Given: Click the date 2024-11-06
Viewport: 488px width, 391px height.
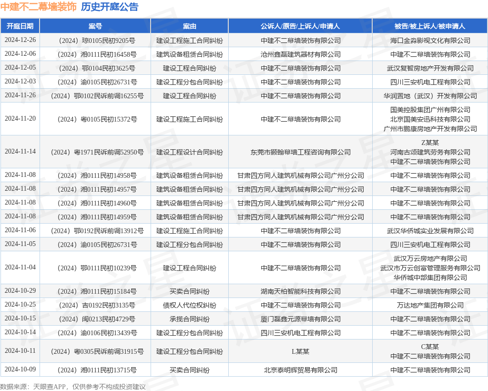Looking at the screenshot, I should point(20,230).
